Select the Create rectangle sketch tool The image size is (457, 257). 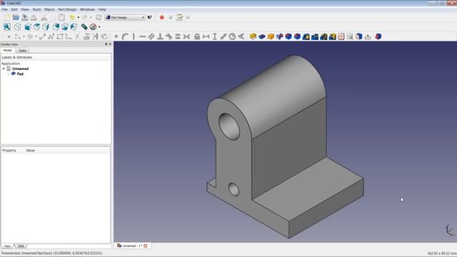60,36
